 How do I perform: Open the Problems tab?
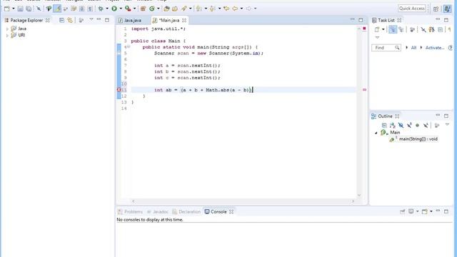pos(130,212)
